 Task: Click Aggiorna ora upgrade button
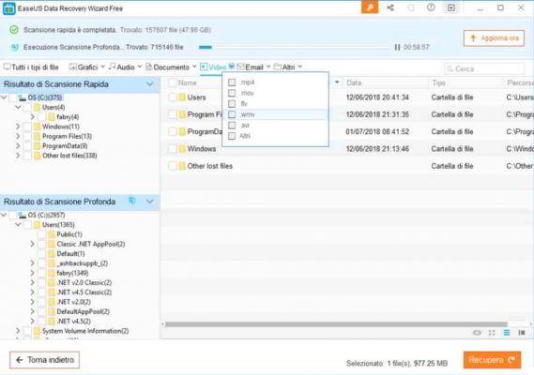[494, 38]
